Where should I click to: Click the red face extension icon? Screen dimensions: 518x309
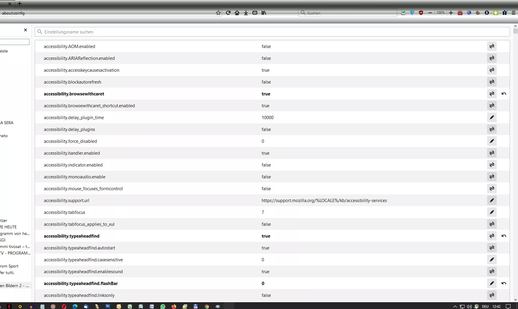(460, 13)
